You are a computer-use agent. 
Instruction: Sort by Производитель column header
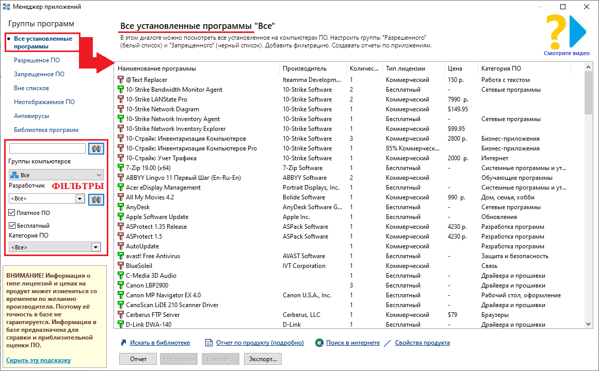click(x=313, y=69)
